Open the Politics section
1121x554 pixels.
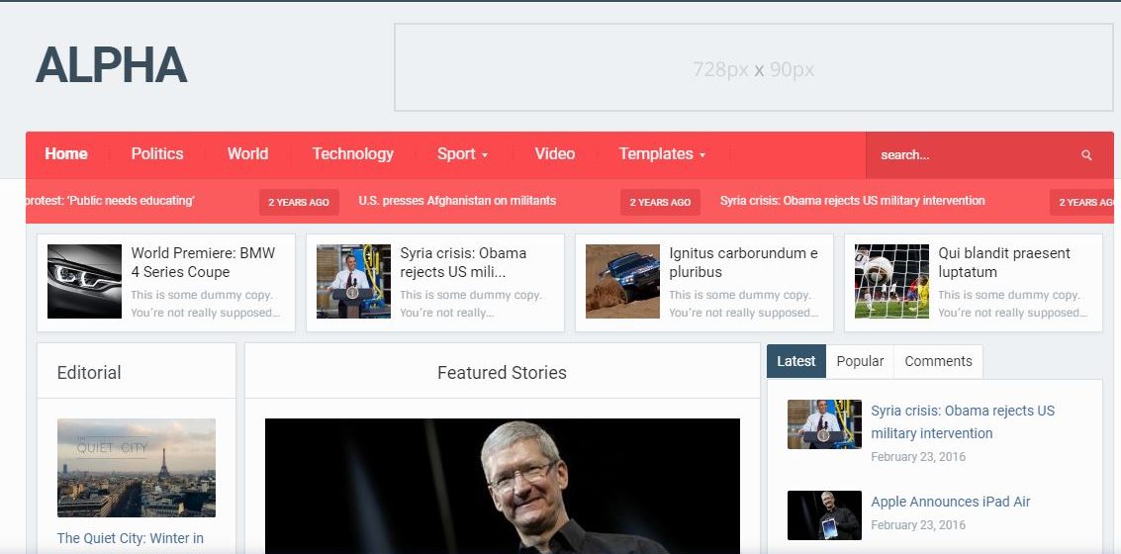pos(157,153)
